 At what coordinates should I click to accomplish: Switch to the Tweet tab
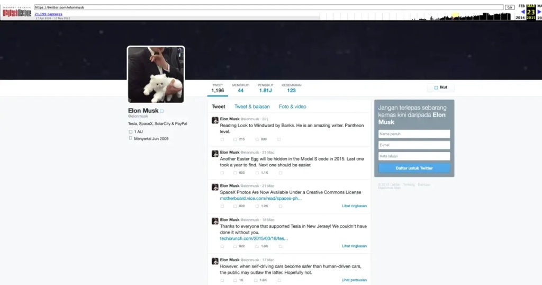218,106
